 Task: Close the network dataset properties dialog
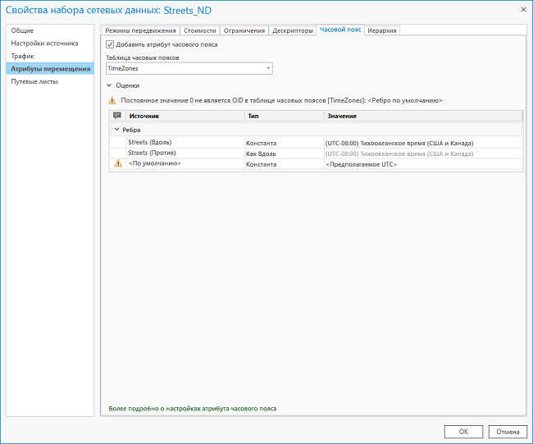click(522, 9)
